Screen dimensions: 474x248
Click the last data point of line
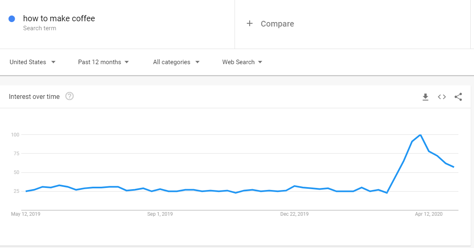(x=454, y=167)
